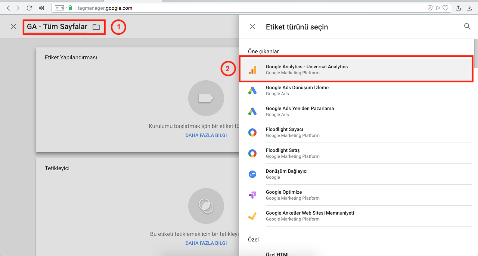The width and height of the screenshot is (478, 256).
Task: Select Floodlight Satış tag type
Action: 356,153
